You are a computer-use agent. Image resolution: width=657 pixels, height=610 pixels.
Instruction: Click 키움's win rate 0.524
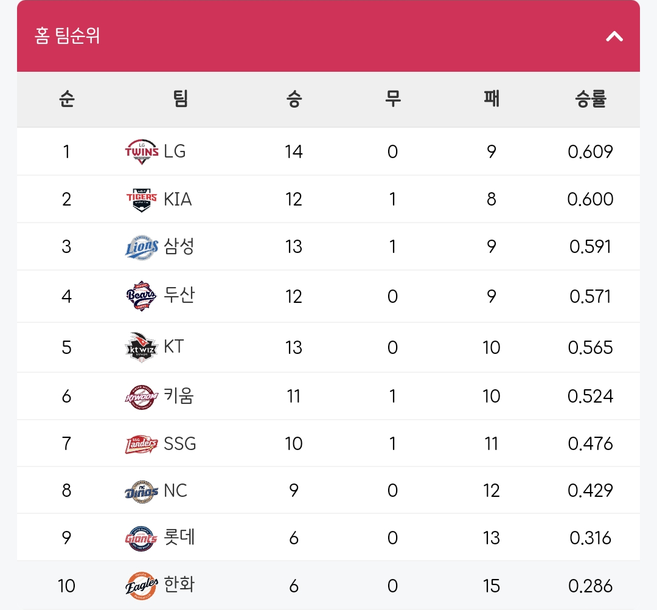tap(590, 397)
